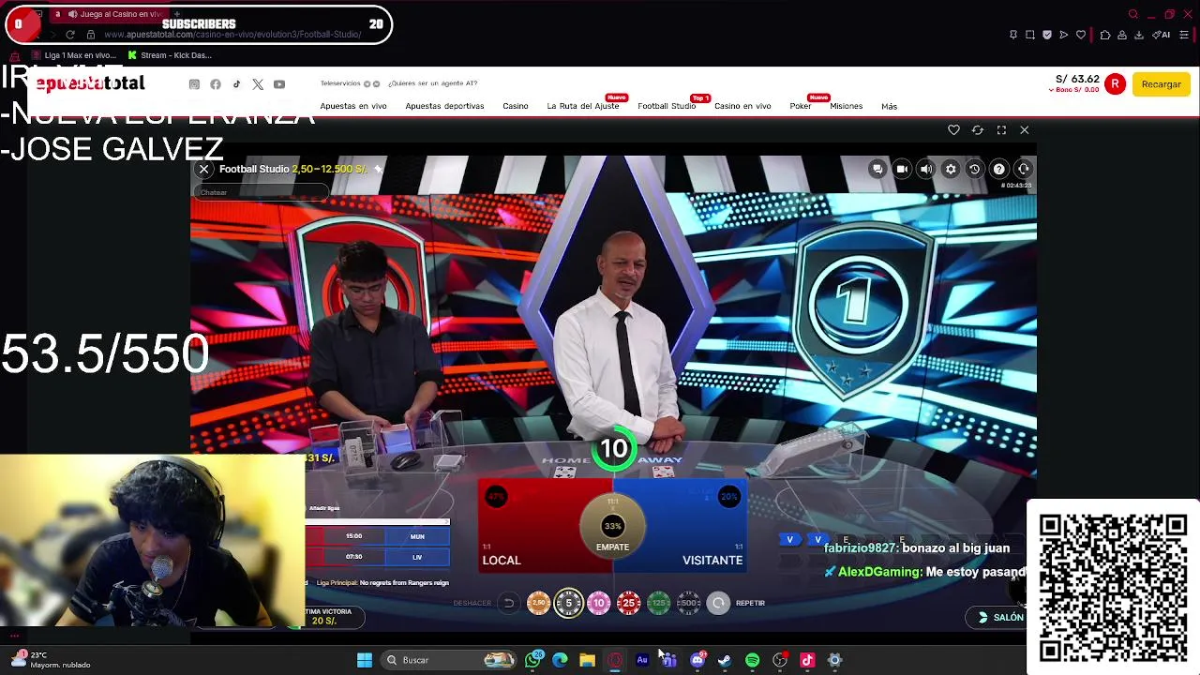Open Spotify from the taskbar
The height and width of the screenshot is (675, 1200).
752,660
